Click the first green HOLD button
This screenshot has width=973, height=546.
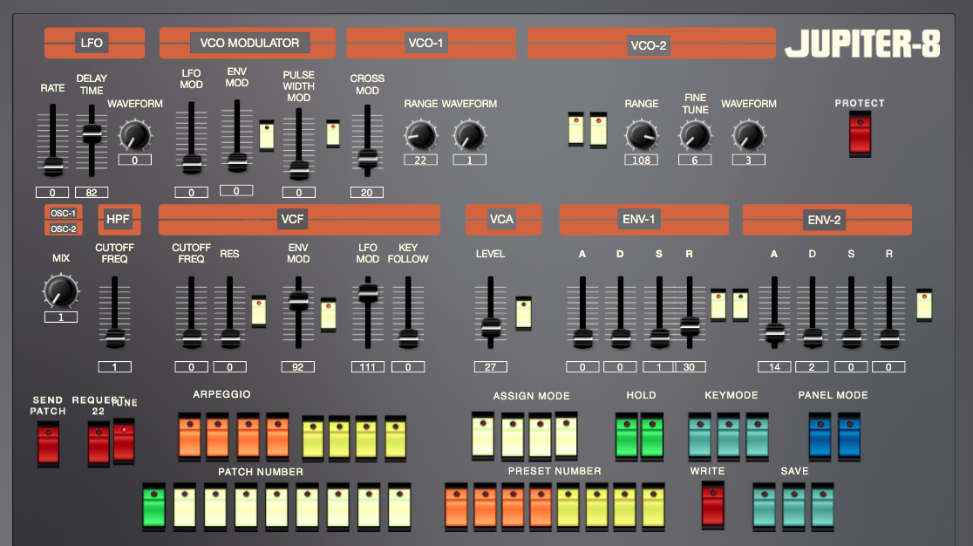pos(627,437)
